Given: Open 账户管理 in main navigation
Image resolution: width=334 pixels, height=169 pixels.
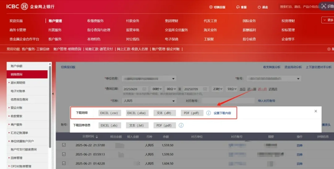Looking at the screenshot, I should click(x=55, y=21).
